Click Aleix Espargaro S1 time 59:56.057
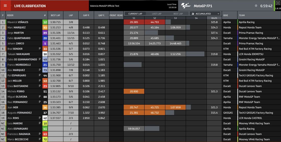The width and height of the screenshot is (281, 142). click(x=134, y=129)
